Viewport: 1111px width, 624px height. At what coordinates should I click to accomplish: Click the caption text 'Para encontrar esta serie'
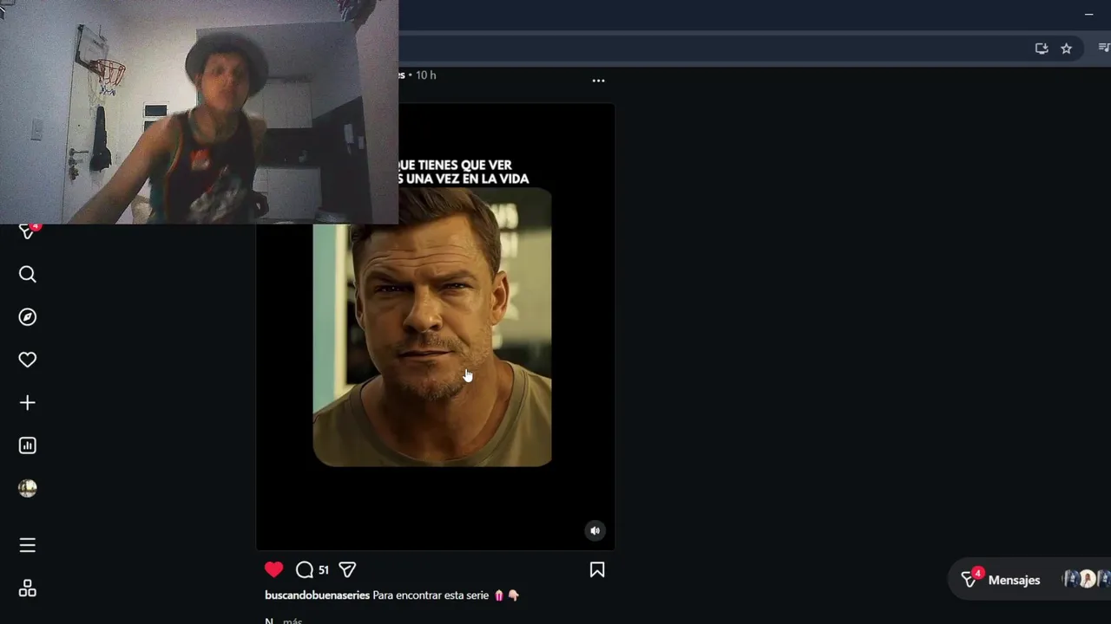(431, 595)
